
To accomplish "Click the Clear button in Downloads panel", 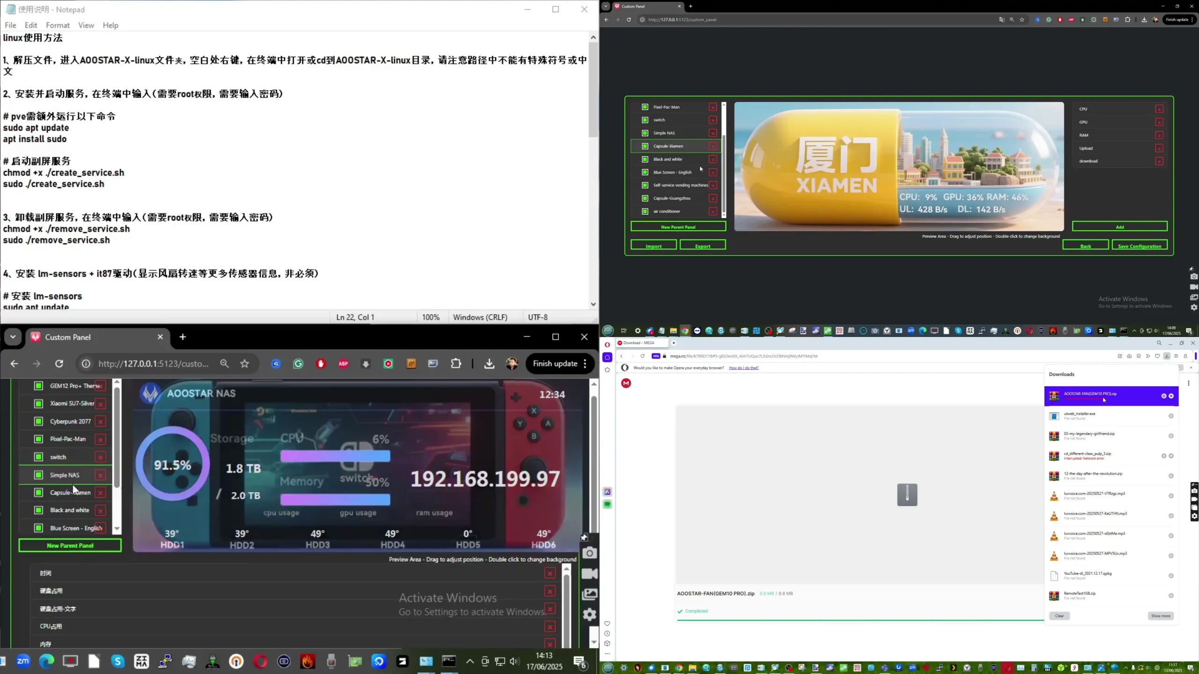I will coord(1059,616).
